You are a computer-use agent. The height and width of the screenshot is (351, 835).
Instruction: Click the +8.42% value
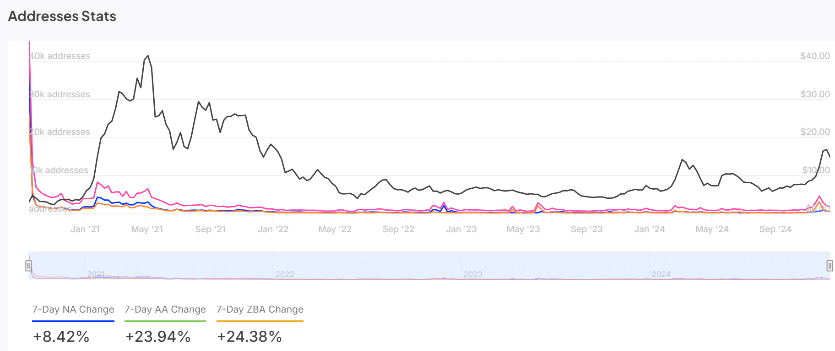61,337
